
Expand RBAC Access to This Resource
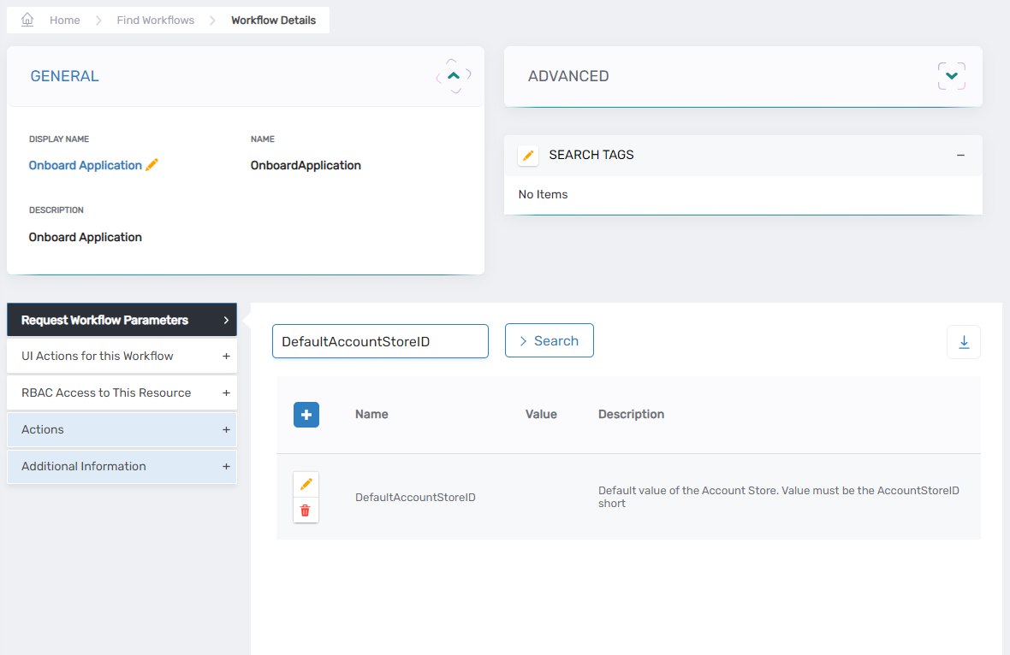click(x=226, y=392)
